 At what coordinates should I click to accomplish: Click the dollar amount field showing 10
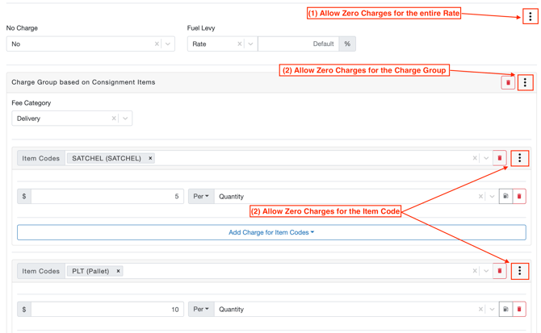107,310
